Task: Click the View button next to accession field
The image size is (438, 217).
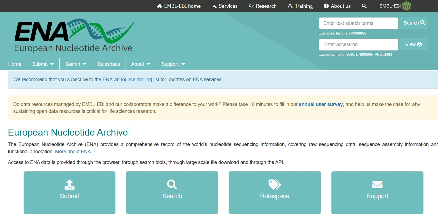Action: [x=413, y=44]
